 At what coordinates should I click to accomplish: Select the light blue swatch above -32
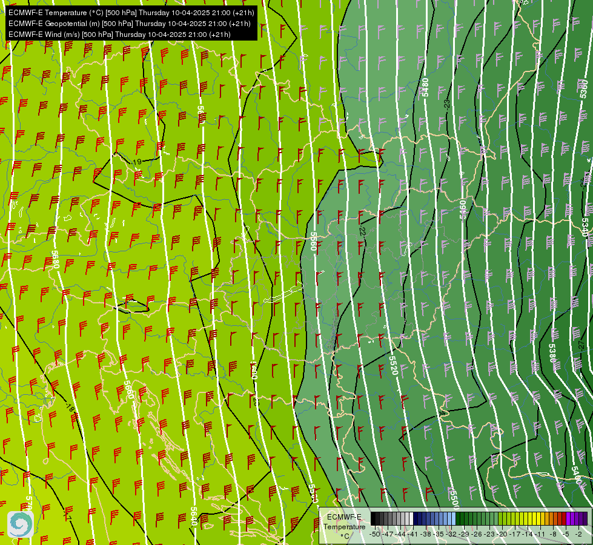tap(454, 518)
